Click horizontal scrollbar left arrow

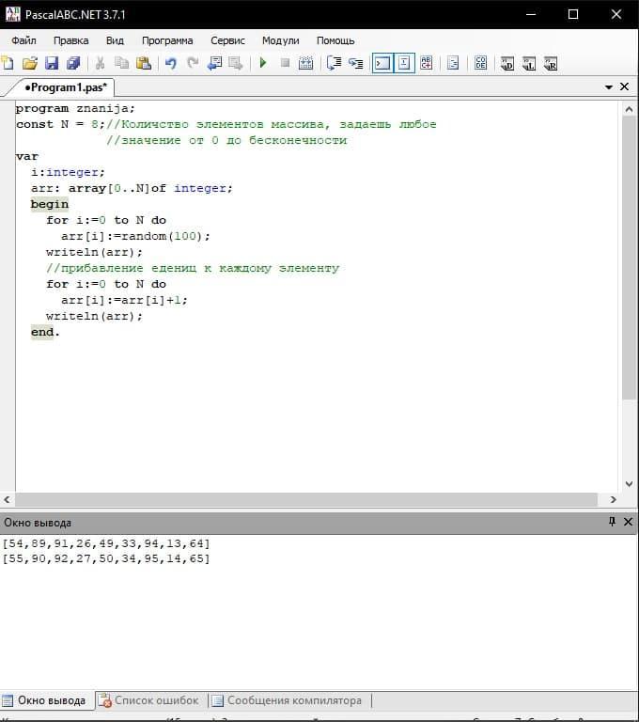pyautogui.click(x=7, y=499)
